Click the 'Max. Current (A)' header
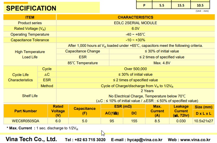This screenshot has height=143, width=217. 157,111
